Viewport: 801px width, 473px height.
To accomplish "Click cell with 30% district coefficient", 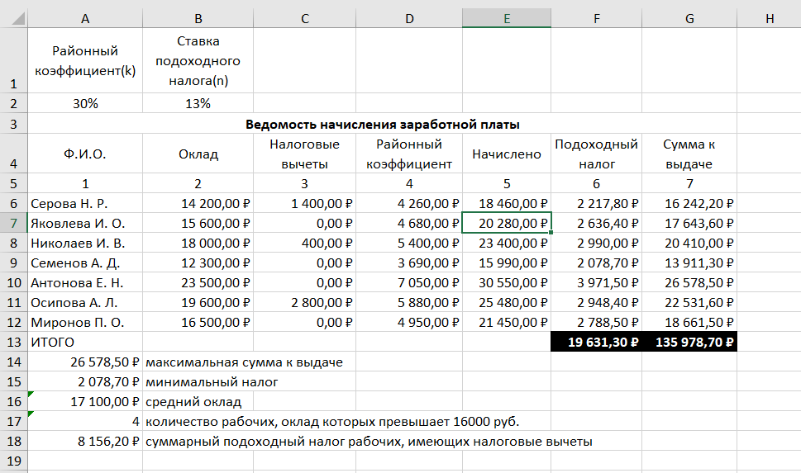I will 85,103.
